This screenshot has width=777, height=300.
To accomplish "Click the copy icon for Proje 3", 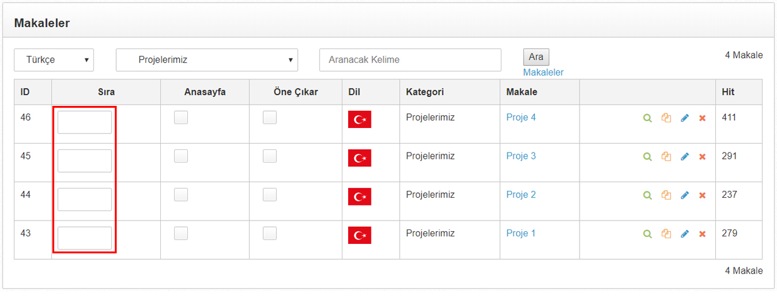I will pos(666,156).
